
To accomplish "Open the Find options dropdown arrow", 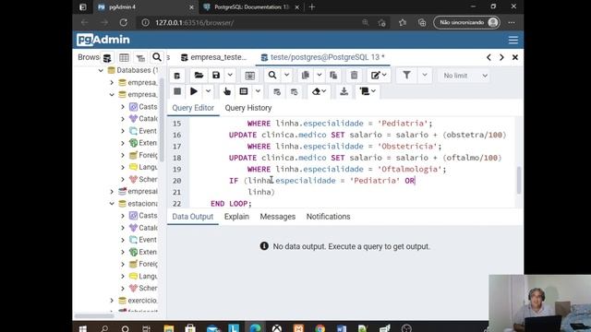I will (x=286, y=76).
